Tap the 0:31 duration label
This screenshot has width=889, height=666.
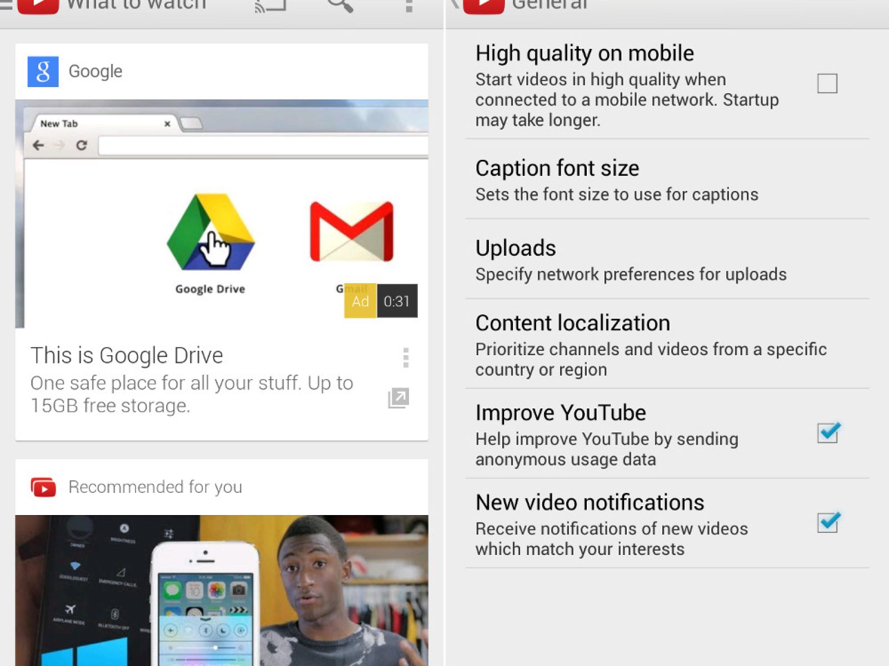point(397,301)
